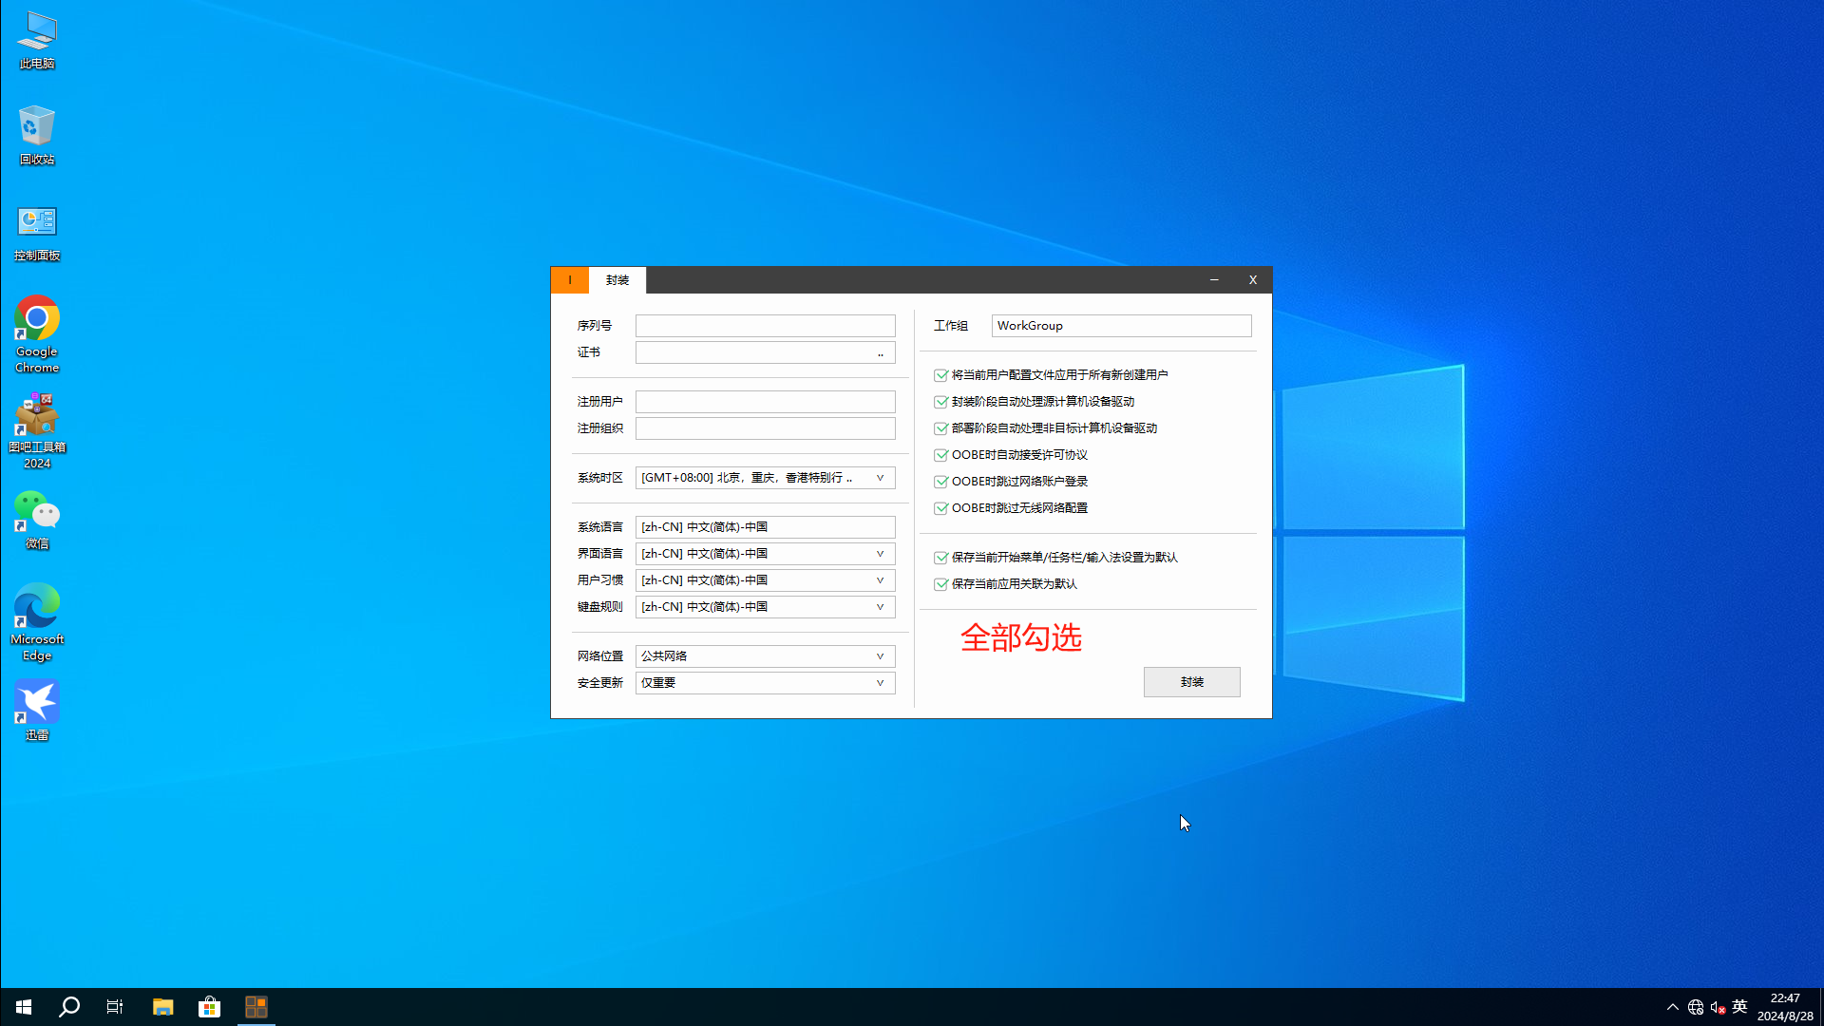The height and width of the screenshot is (1026, 1824).
Task: Click the show desktop strip on taskbar
Action: point(1821,1007)
